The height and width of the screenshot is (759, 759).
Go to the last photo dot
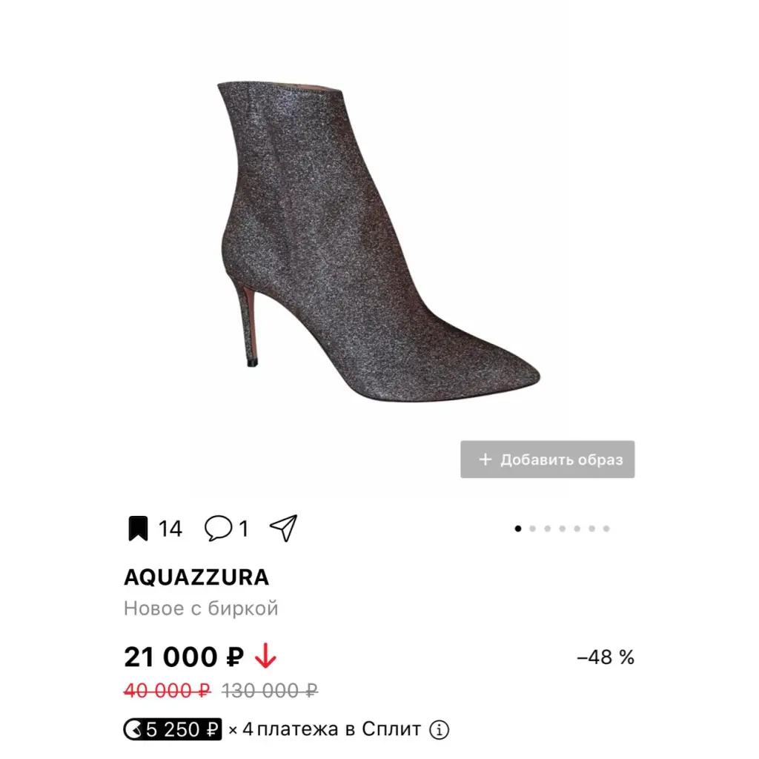tap(606, 528)
